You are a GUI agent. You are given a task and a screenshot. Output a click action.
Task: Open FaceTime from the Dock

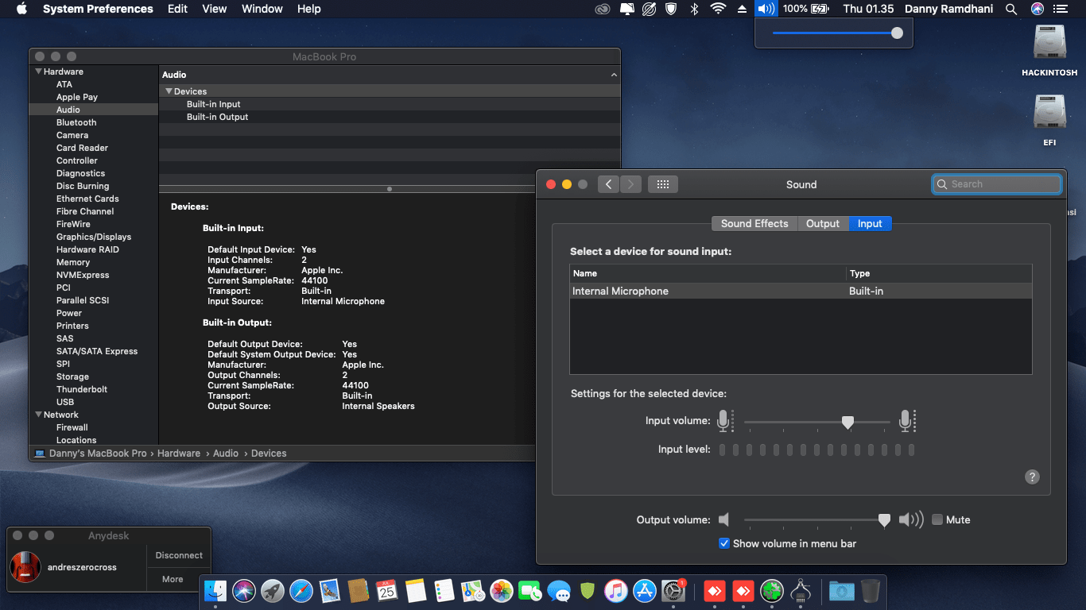pyautogui.click(x=529, y=591)
